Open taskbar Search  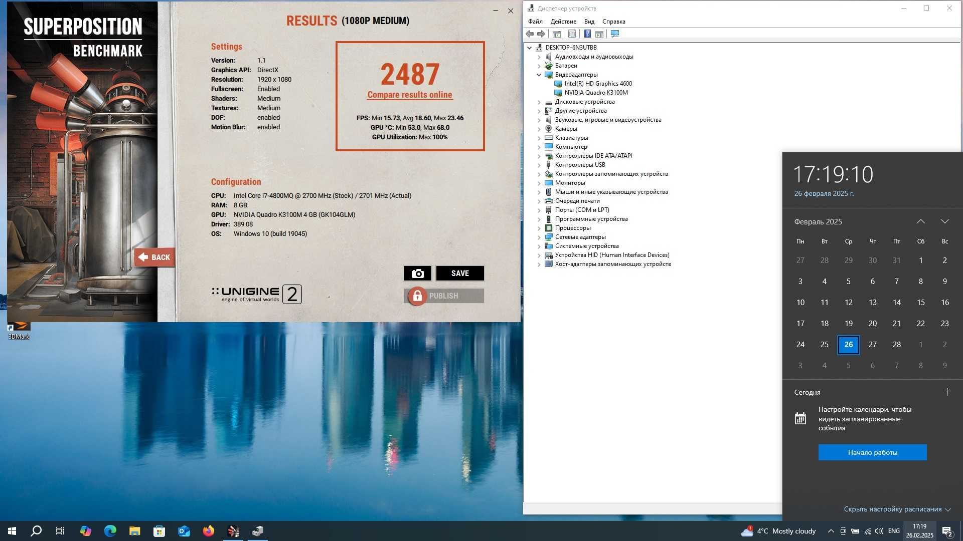click(x=36, y=531)
